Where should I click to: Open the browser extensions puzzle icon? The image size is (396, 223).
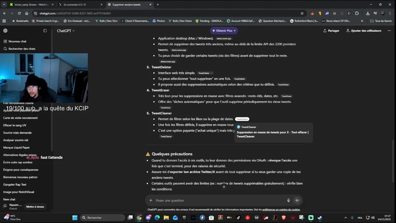(357, 13)
